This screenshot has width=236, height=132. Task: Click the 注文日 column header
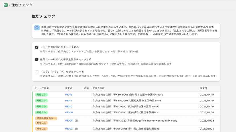[203, 88]
